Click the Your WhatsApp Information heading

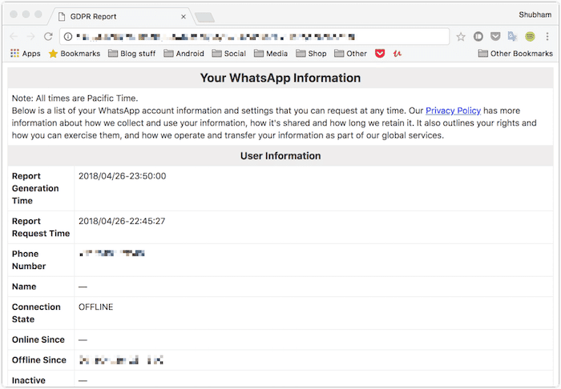(x=280, y=78)
